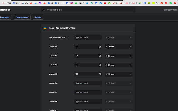Open the Twitter bookmark icon
Viewport: 178px width, 111px height.
(x=87, y=3)
